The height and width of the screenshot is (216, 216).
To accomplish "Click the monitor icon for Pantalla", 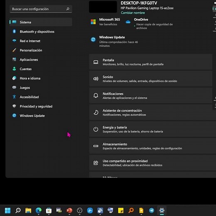I will pos(96,62).
